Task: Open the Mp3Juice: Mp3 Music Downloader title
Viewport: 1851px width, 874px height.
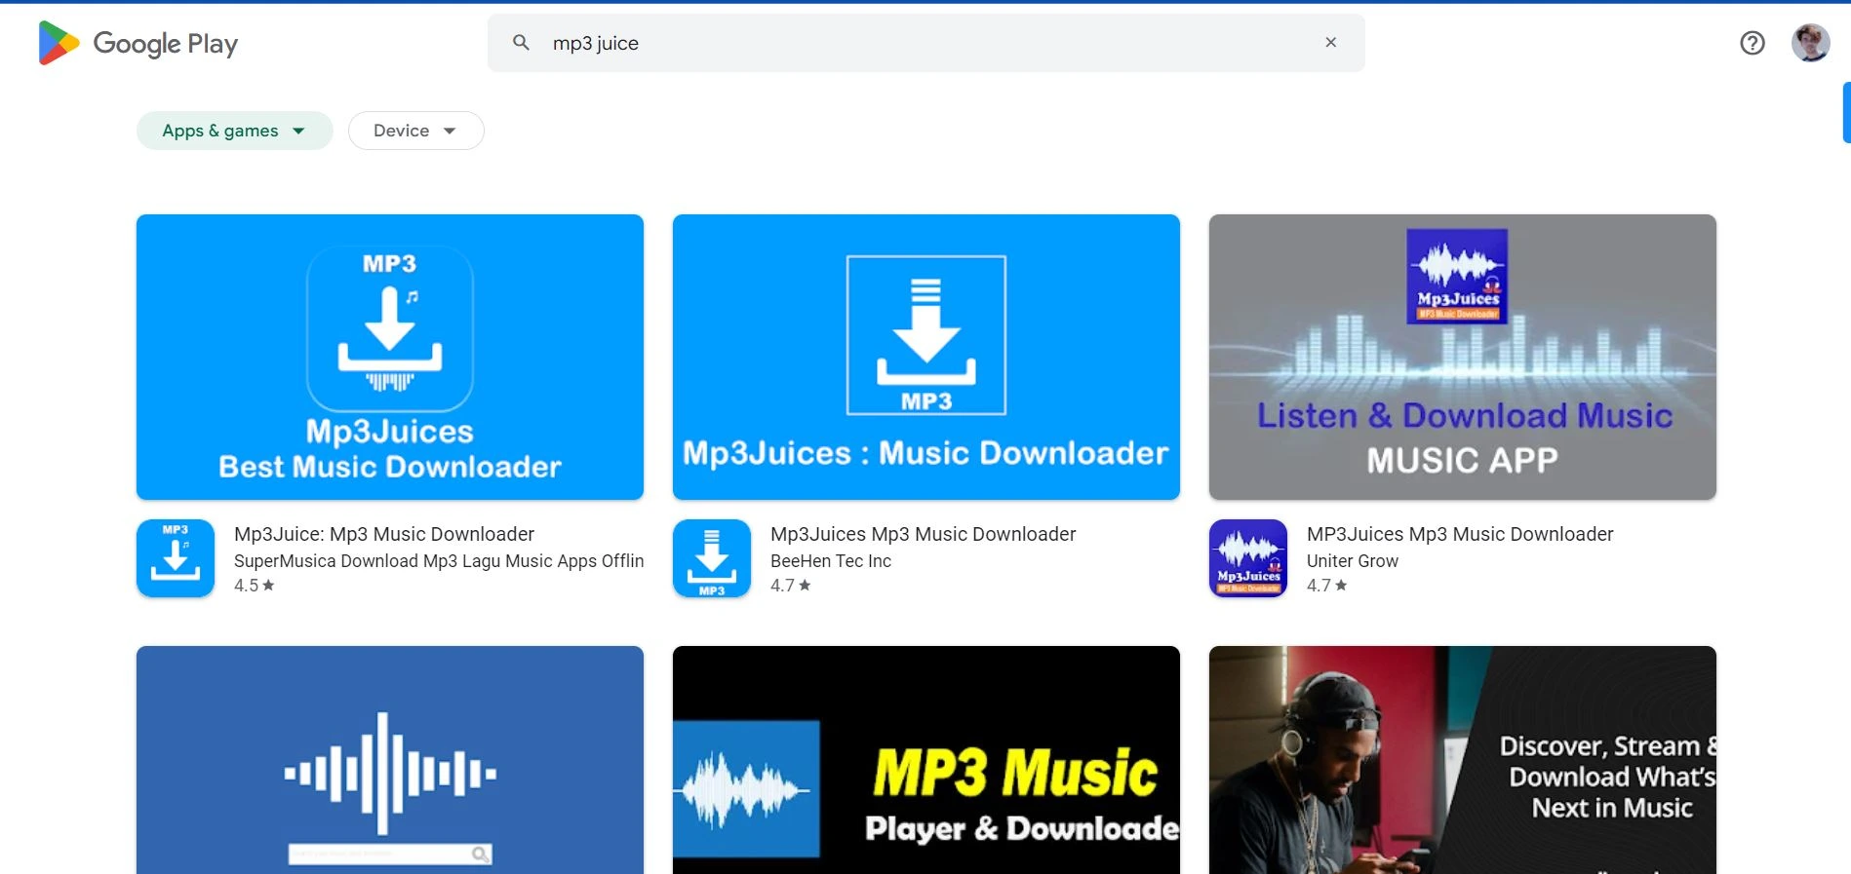Action: (384, 534)
